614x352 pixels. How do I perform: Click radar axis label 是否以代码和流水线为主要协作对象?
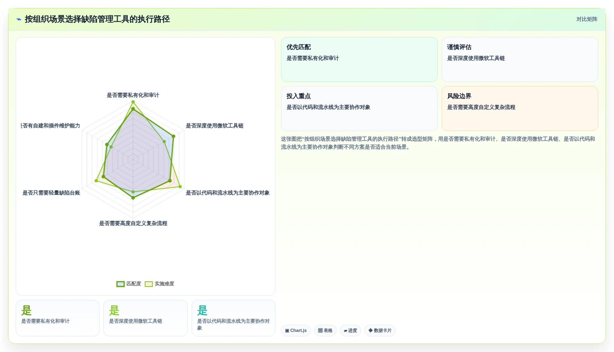pyautogui.click(x=227, y=193)
